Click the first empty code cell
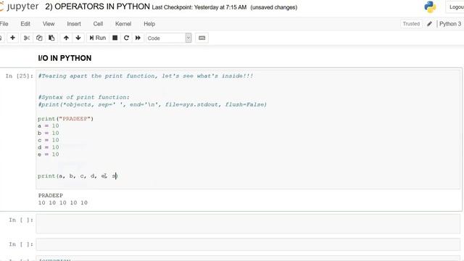 coord(248,224)
